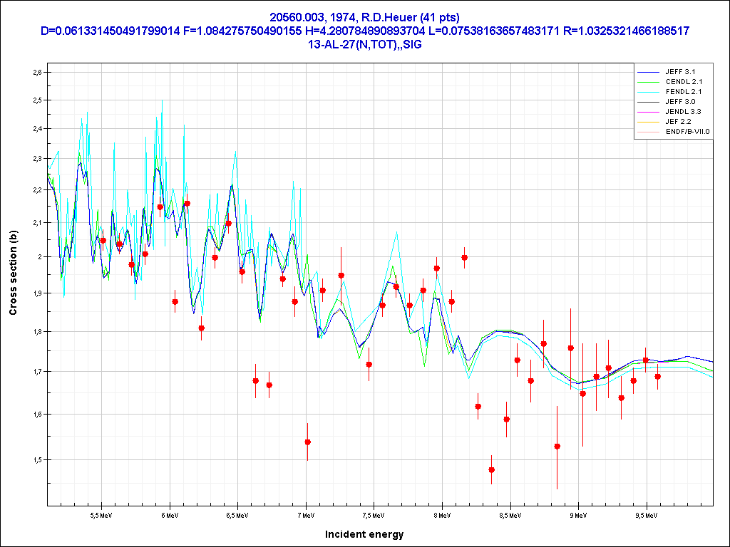Image resolution: width=730 pixels, height=547 pixels.
Task: Click the blue line sample beside JEFF 3.1
Action: [x=649, y=72]
